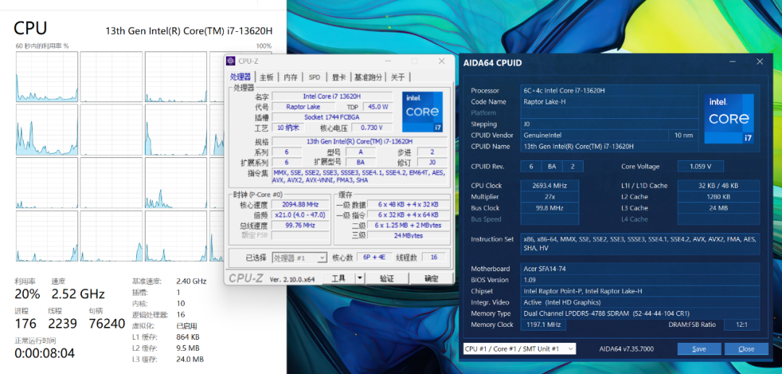Click the 12:1 DRAM:FSB ratio value
782x374 pixels.
742,325
